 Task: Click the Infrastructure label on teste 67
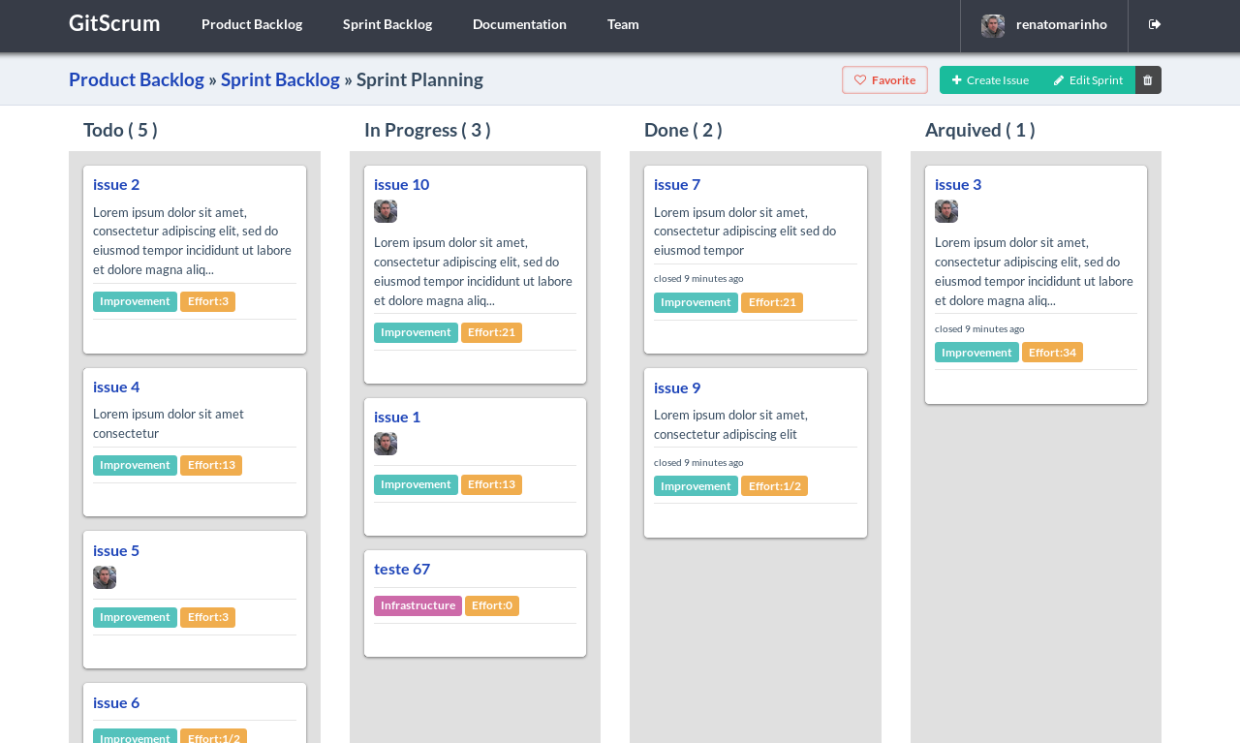click(x=418, y=605)
